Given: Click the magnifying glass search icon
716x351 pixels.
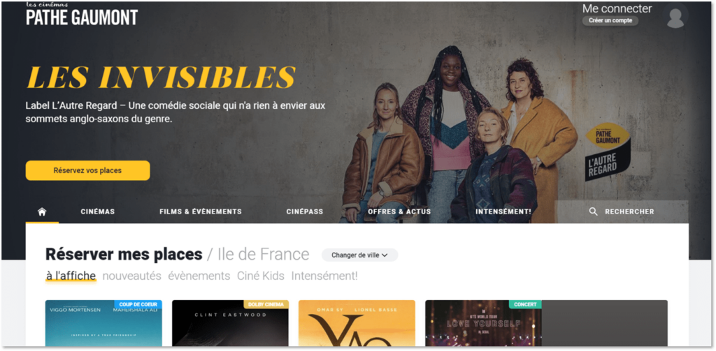Looking at the screenshot, I should pyautogui.click(x=593, y=211).
